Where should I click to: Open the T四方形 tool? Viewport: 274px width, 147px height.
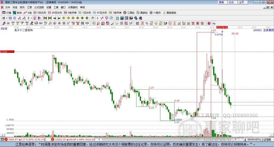[85, 13]
